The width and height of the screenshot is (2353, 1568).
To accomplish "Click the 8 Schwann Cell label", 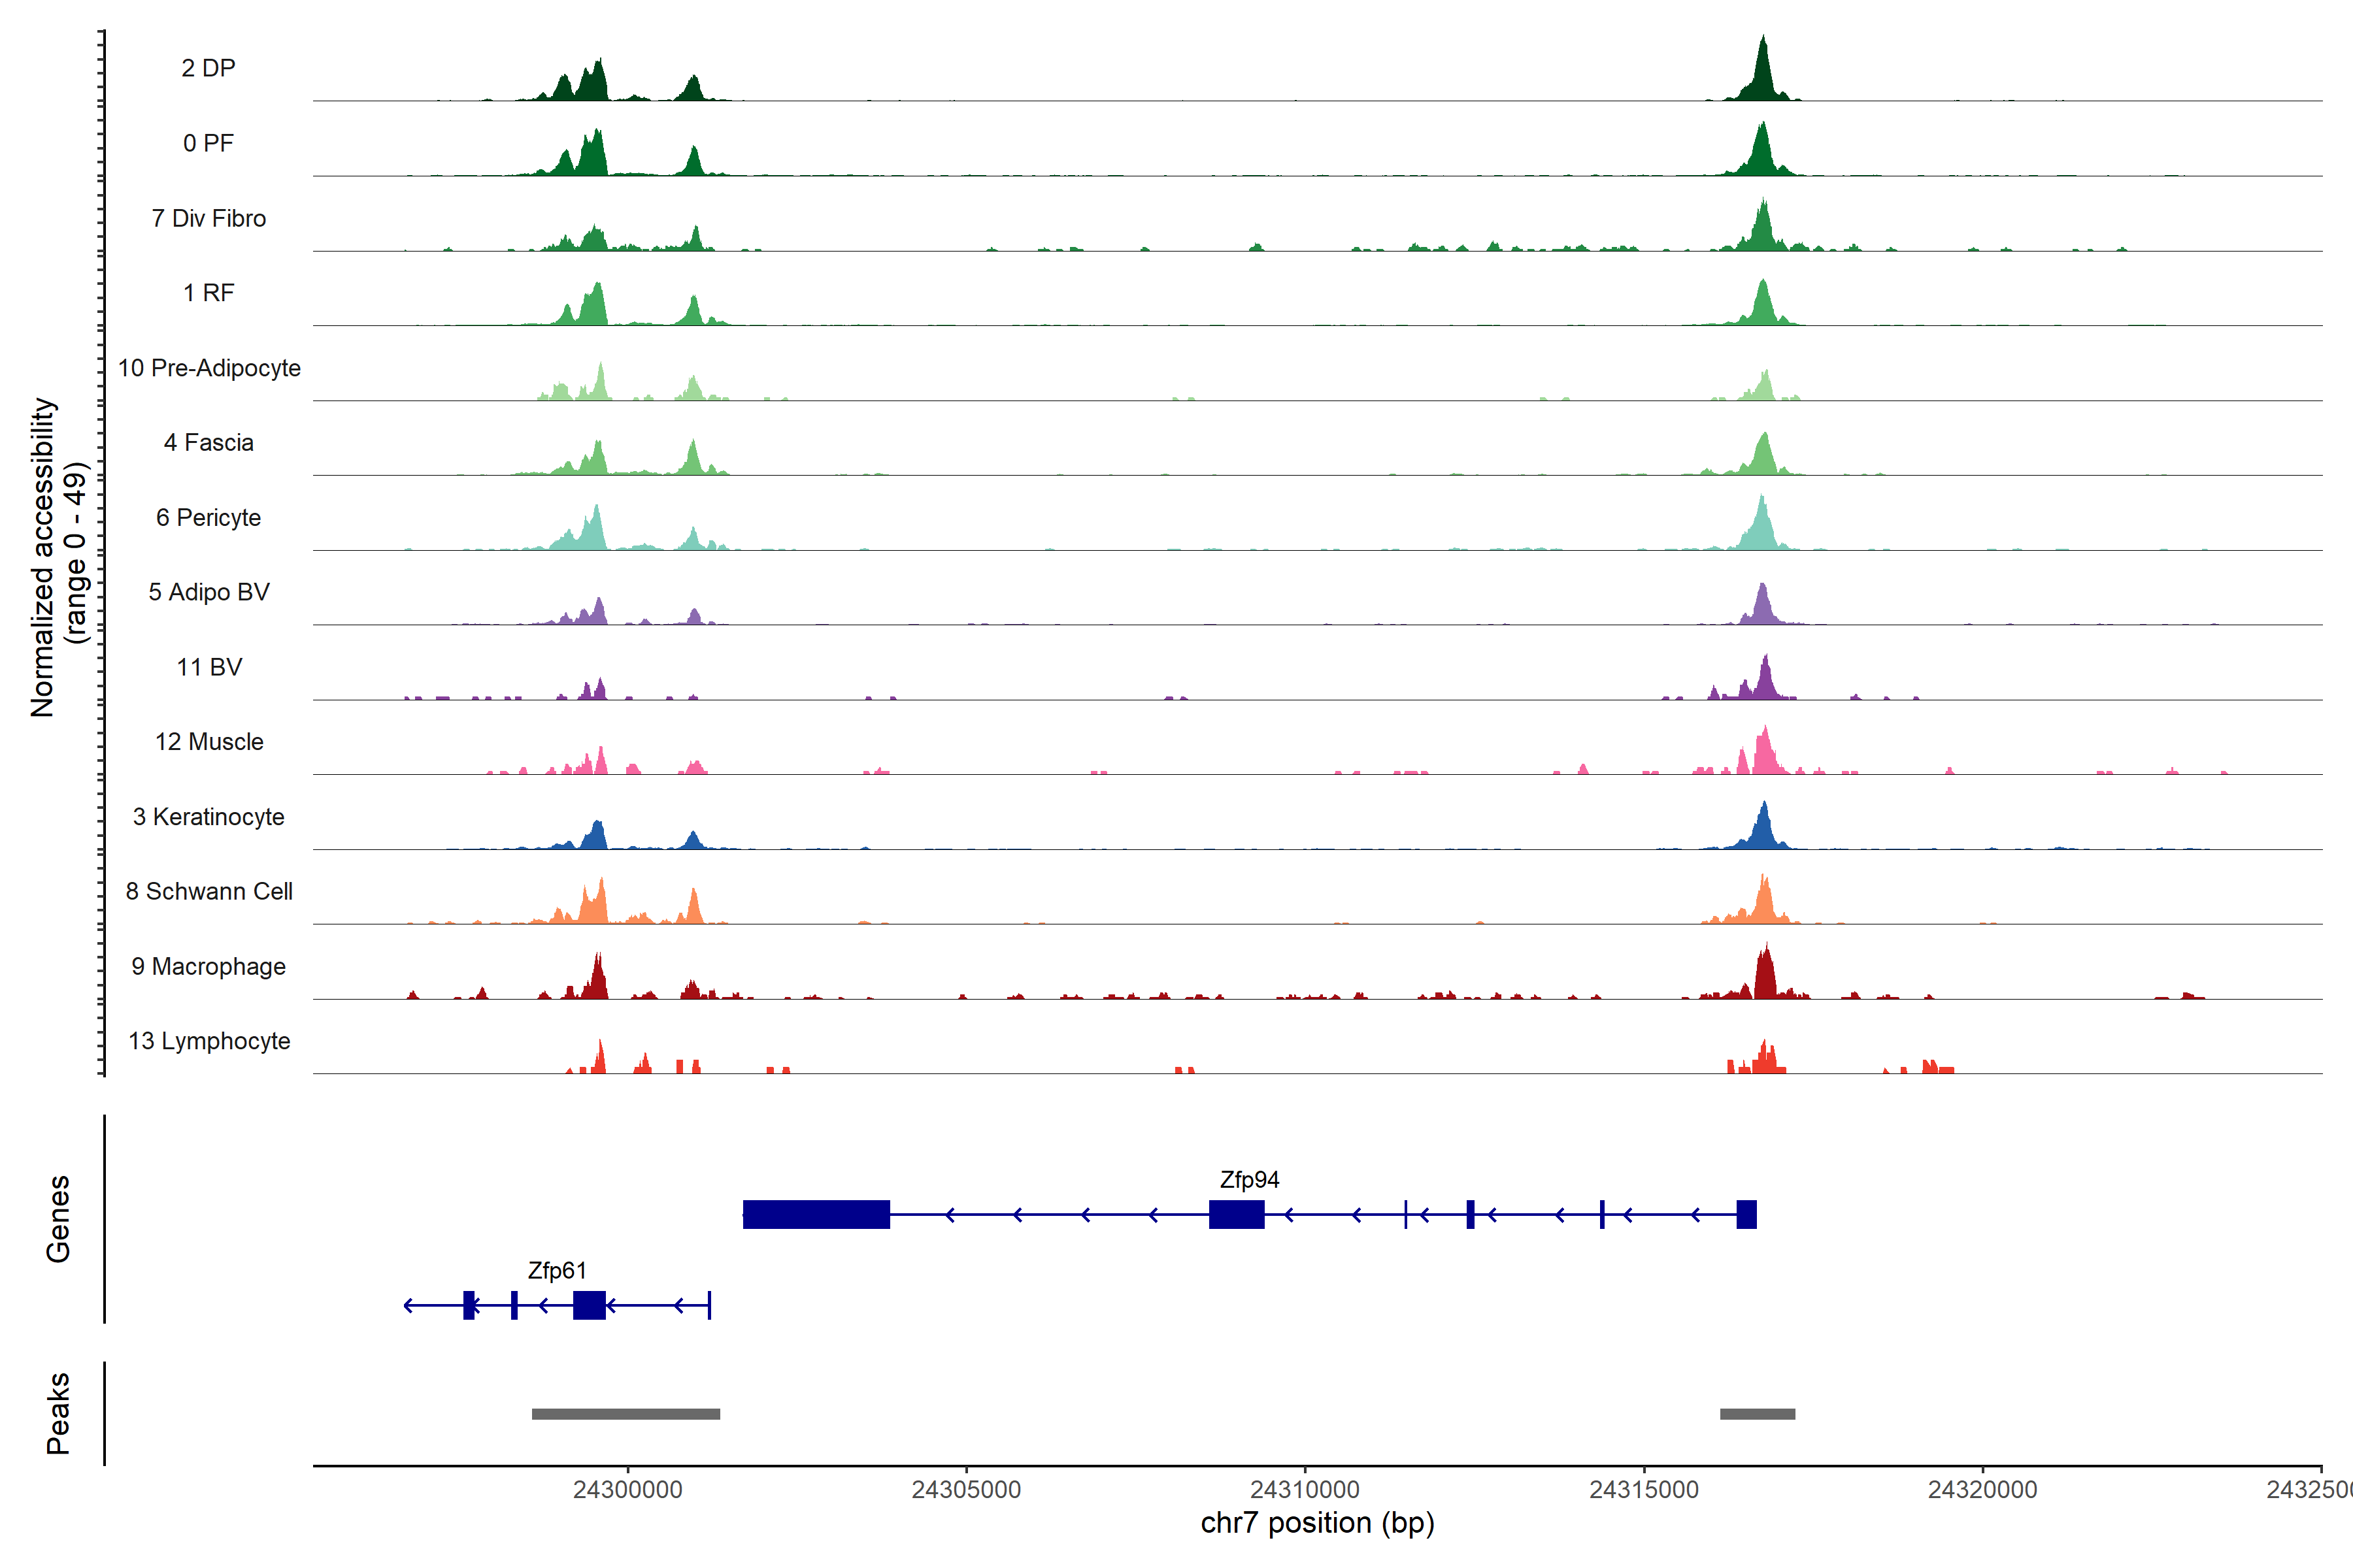I will 209,891.
